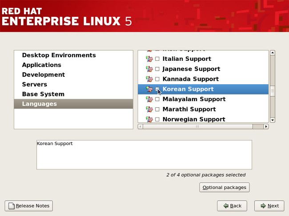Click the document icon on Release Notes
Screen dimensions: 289x216
tap(12, 206)
